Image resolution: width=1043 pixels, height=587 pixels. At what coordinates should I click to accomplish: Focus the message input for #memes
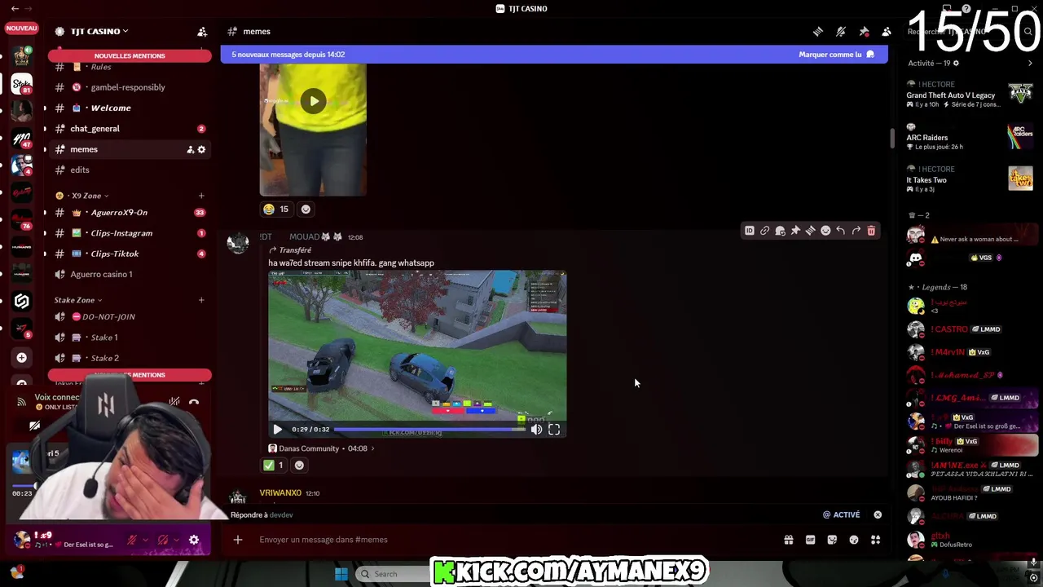513,540
